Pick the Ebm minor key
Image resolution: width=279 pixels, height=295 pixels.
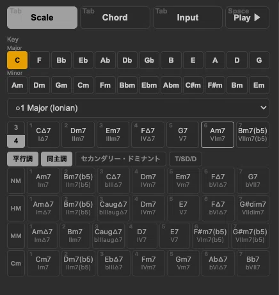tap(149, 85)
